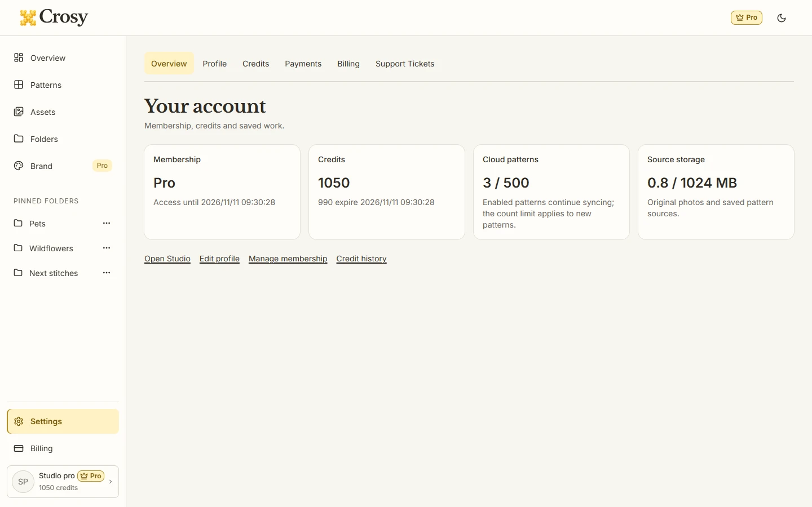Switch to the Profile tab

click(215, 64)
